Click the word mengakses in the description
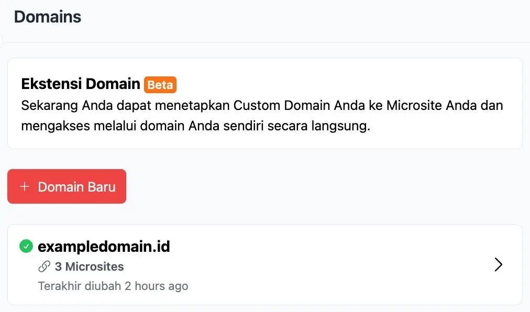 pyautogui.click(x=52, y=127)
